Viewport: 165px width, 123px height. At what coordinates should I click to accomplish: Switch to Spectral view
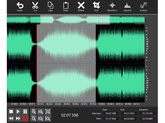pos(127,6)
